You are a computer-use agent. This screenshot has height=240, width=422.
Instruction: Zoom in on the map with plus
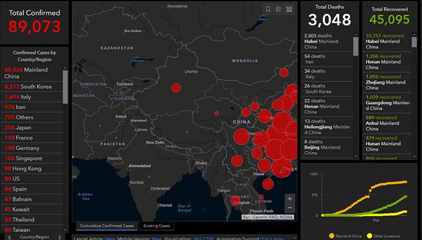click(289, 198)
